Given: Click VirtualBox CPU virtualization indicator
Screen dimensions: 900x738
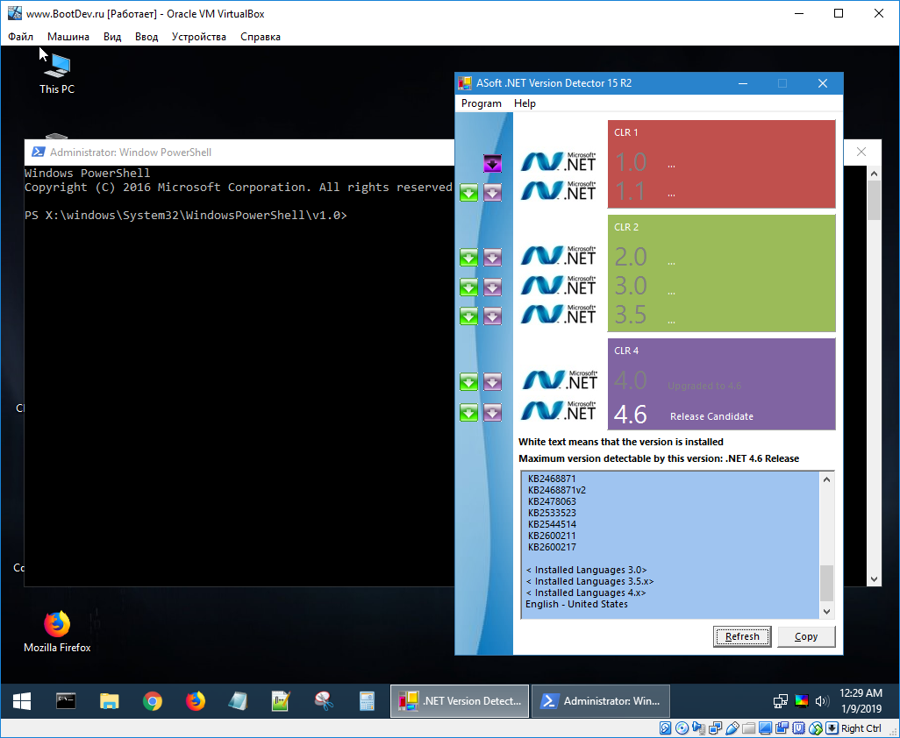Looking at the screenshot, I should (798, 728).
